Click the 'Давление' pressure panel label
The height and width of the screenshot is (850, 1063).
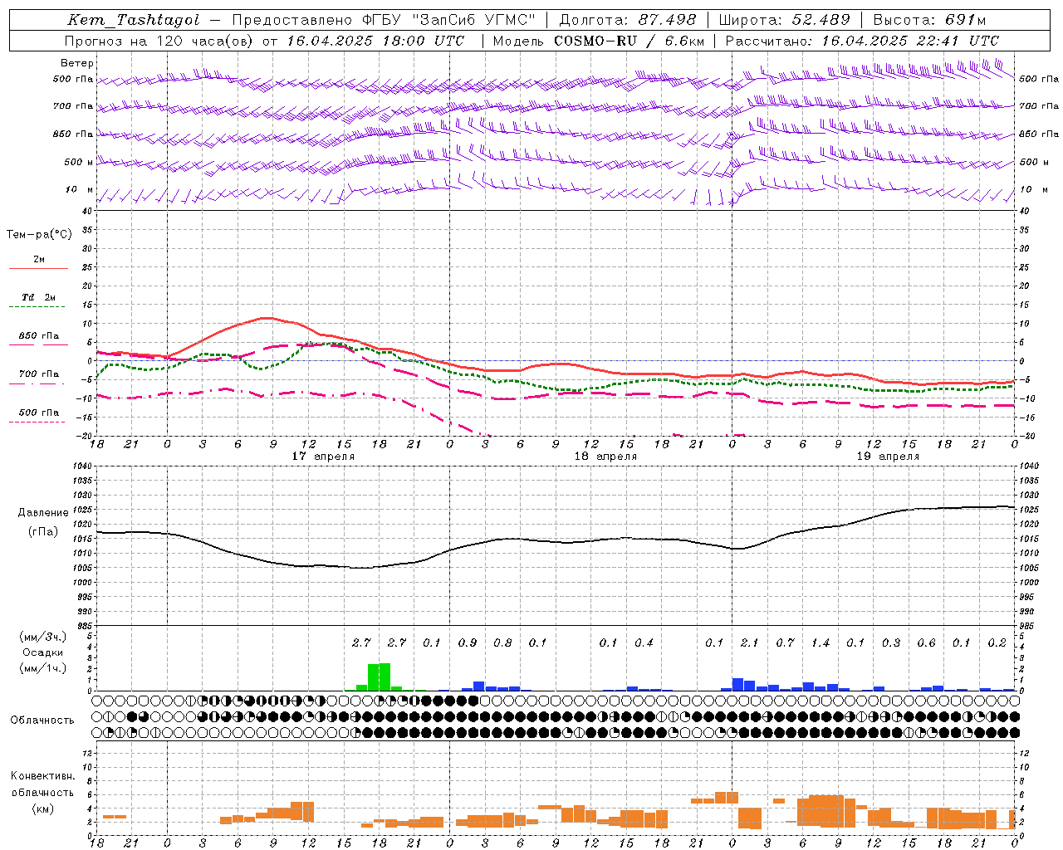point(43,513)
